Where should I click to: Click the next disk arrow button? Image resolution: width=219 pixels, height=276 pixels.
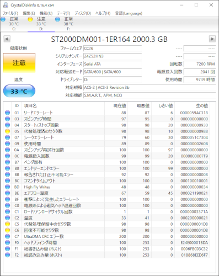(x=212, y=39)
